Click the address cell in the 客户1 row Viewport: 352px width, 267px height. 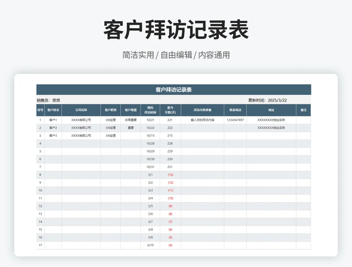pyautogui.click(x=271, y=120)
